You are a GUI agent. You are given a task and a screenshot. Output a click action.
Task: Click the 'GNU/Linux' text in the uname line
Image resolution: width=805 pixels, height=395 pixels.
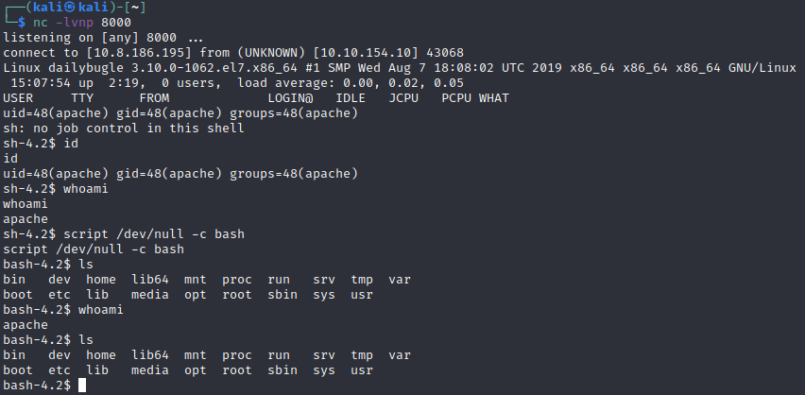pos(762,67)
